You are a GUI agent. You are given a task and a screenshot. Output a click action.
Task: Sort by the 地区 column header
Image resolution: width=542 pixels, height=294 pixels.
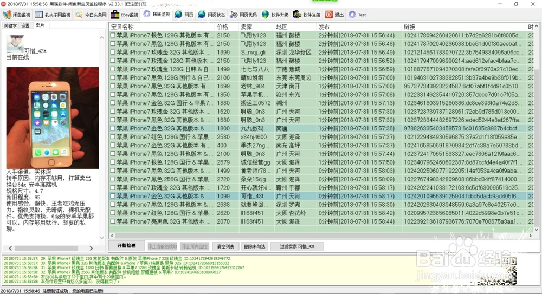(x=295, y=27)
